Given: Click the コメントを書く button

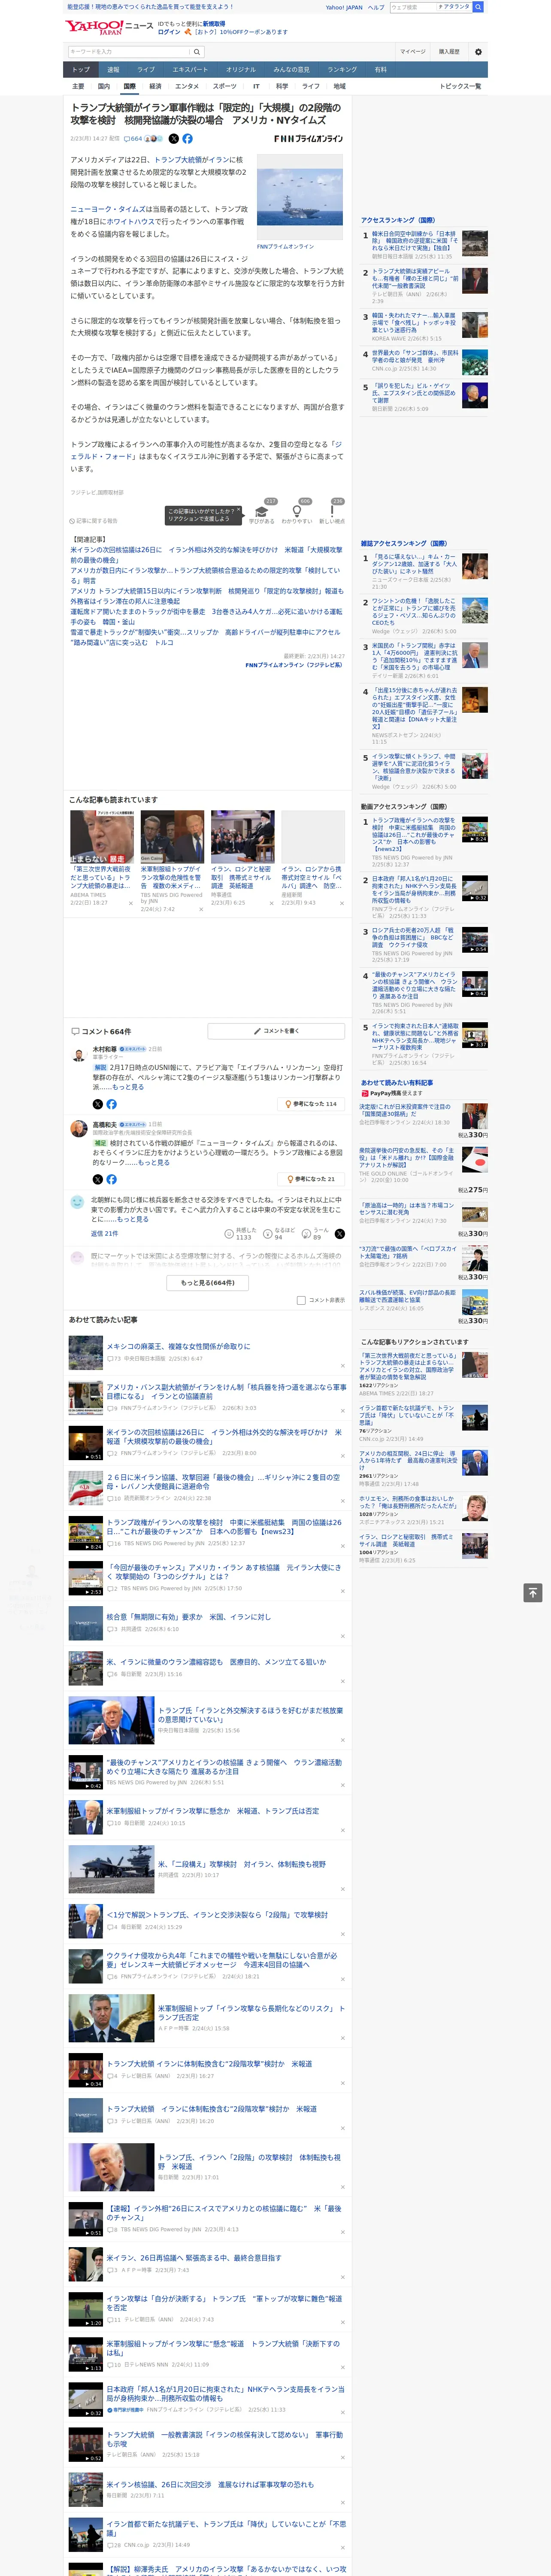Looking at the screenshot, I should (x=277, y=1031).
